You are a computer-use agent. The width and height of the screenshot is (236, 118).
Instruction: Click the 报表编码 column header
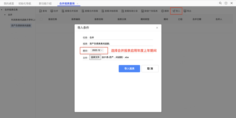coord(76,19)
